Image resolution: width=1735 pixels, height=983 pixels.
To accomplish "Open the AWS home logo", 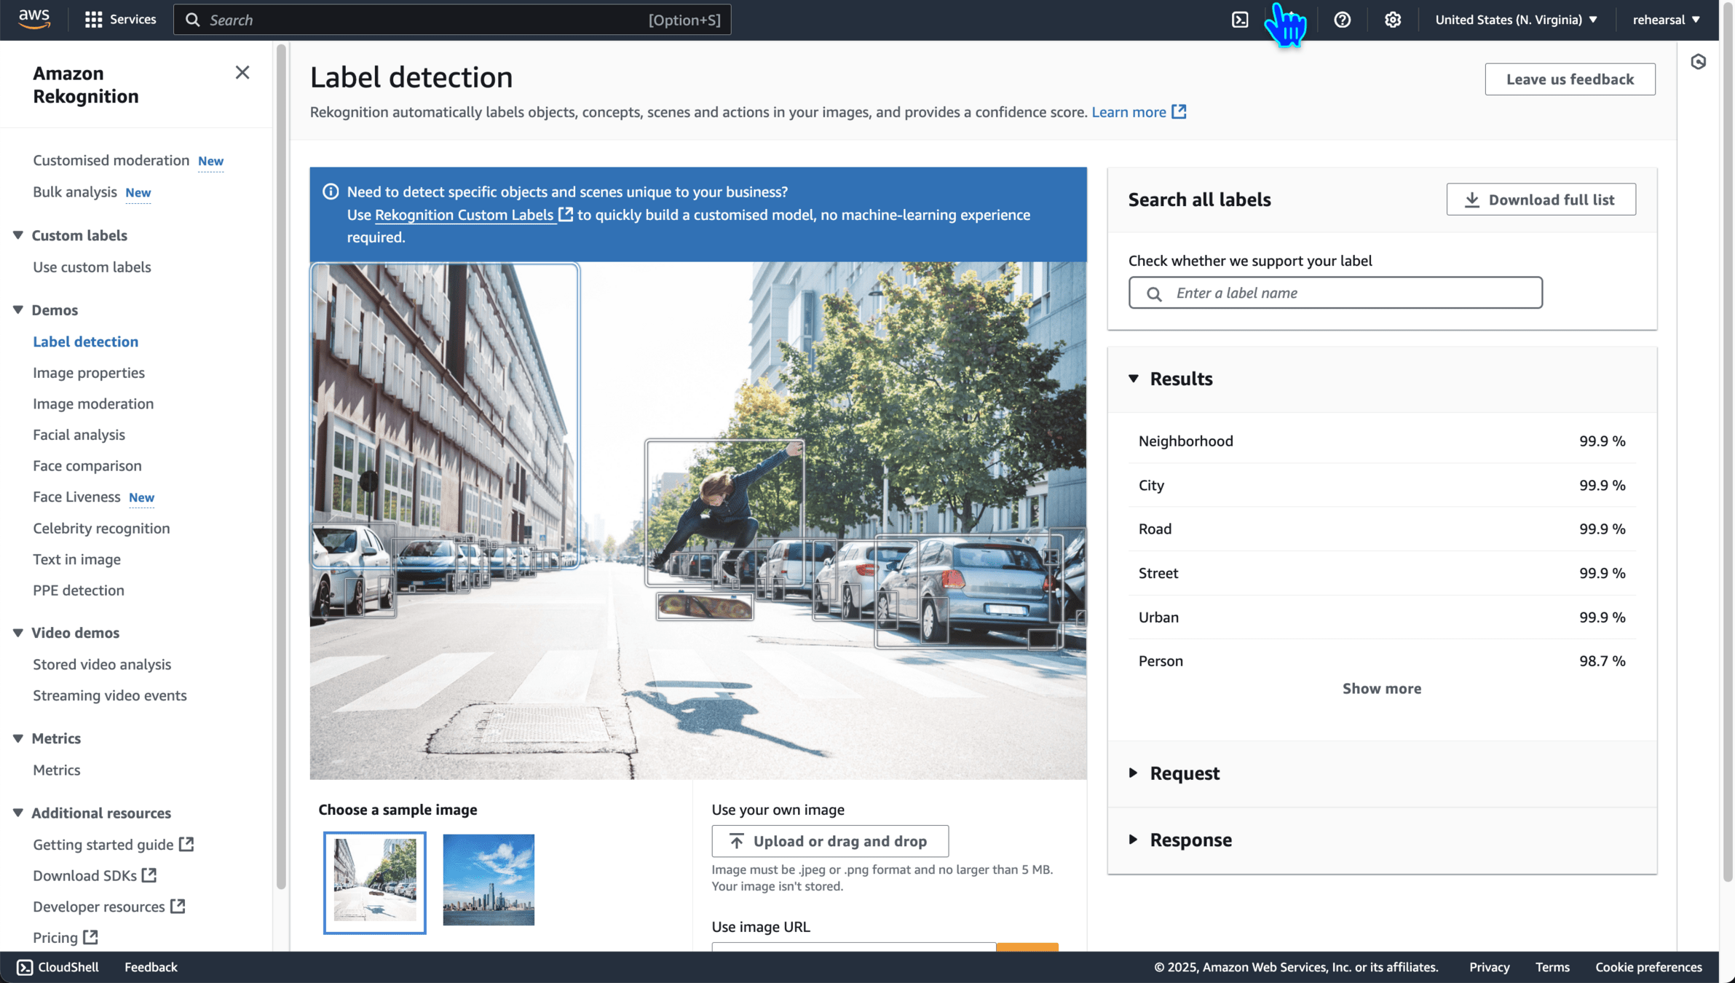I will [x=34, y=19].
